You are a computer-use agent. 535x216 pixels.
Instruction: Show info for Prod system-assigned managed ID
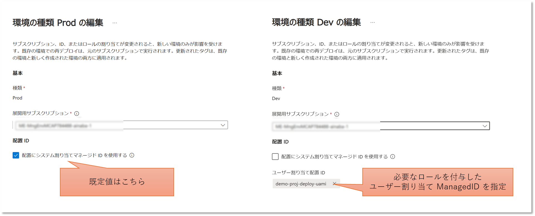point(132,155)
